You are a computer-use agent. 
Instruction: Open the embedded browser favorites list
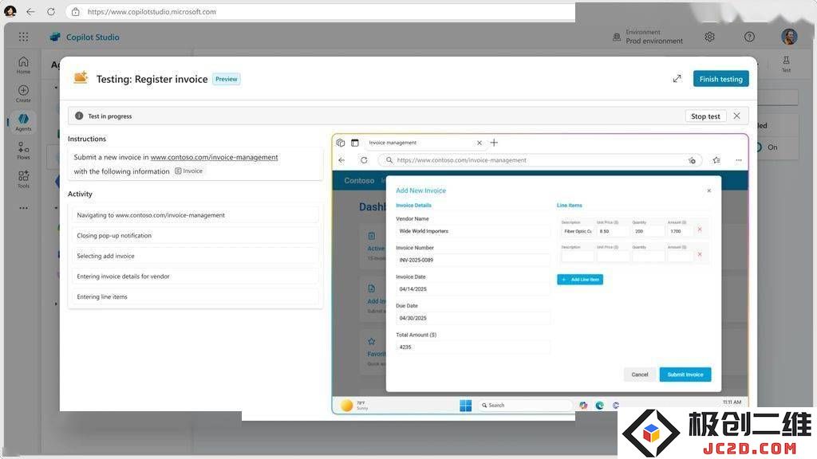click(x=716, y=160)
